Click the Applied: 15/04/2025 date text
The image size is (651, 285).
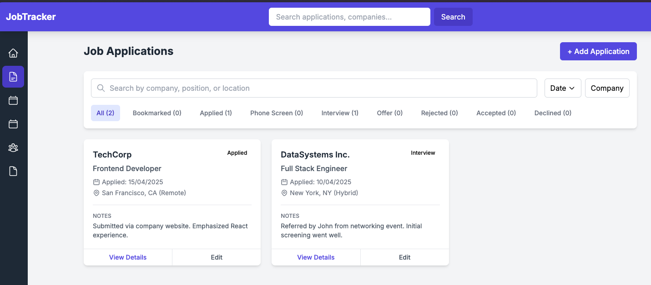pyautogui.click(x=132, y=182)
